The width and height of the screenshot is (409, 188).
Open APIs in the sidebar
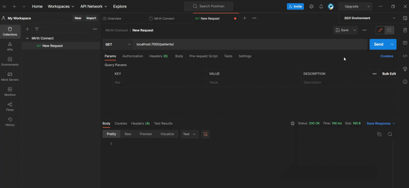tap(10, 47)
